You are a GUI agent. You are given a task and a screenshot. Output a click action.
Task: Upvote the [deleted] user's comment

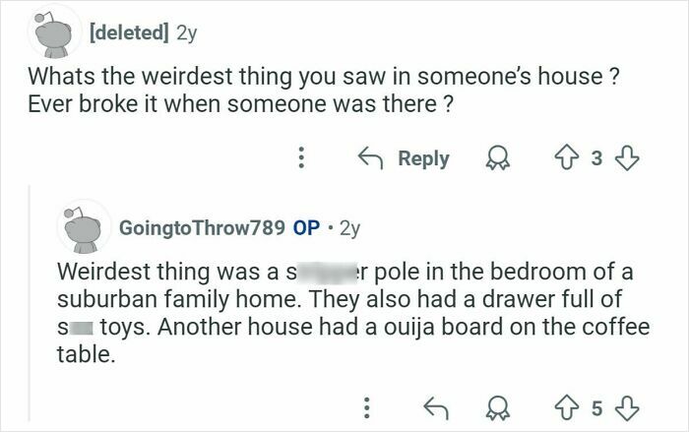564,158
